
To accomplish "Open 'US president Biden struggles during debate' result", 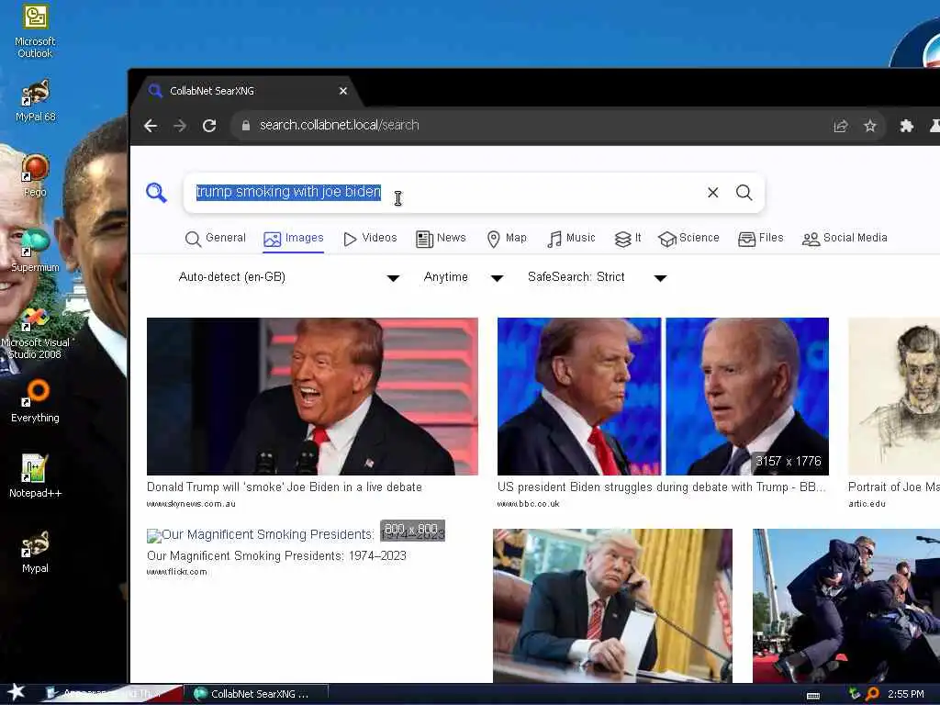I will 661,487.
